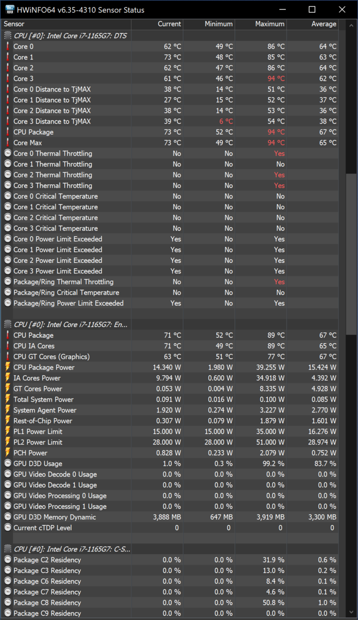Viewport: 358px width, 620px height.
Task: Click the thermometer icon beside Core 3
Action: 7,78
